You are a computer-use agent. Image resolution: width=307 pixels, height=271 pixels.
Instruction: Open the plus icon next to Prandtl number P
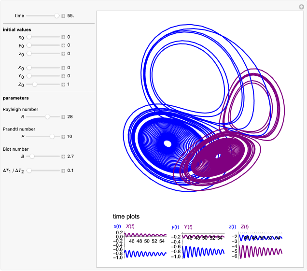click(x=63, y=137)
